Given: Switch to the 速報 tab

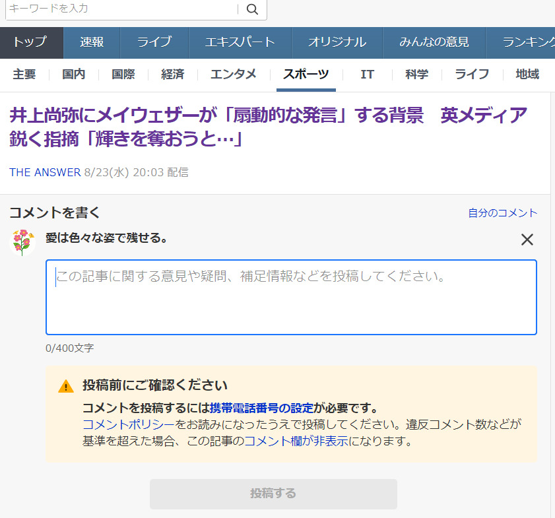Looking at the screenshot, I should point(92,42).
